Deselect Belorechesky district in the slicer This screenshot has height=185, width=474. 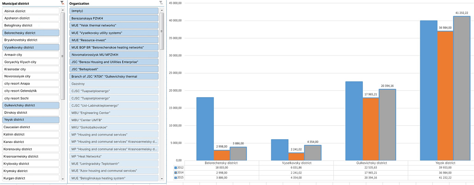coord(30,33)
